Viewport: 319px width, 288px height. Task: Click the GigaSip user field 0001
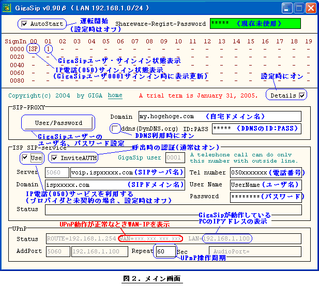point(175,157)
